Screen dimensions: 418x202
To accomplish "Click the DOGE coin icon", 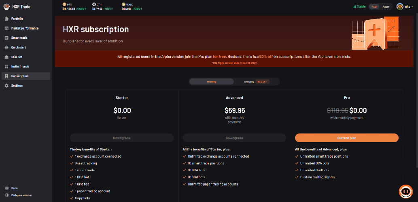I will tap(123, 4).
